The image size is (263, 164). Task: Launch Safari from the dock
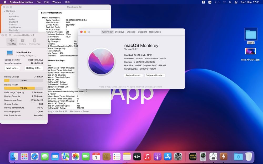[x=35, y=157]
